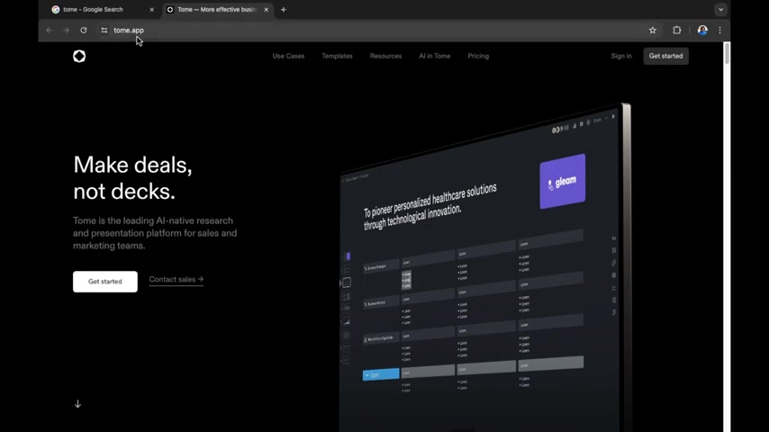Bookmark this page with the star icon
This screenshot has height=432, width=769.
pos(652,31)
